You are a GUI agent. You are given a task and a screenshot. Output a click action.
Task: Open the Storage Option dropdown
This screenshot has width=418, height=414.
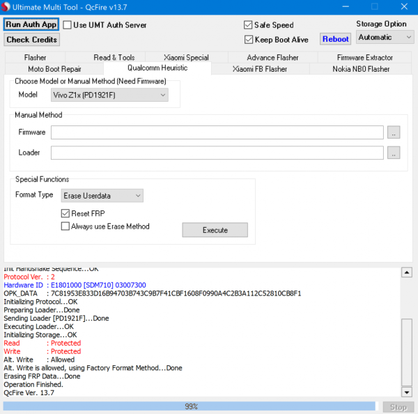tap(385, 38)
